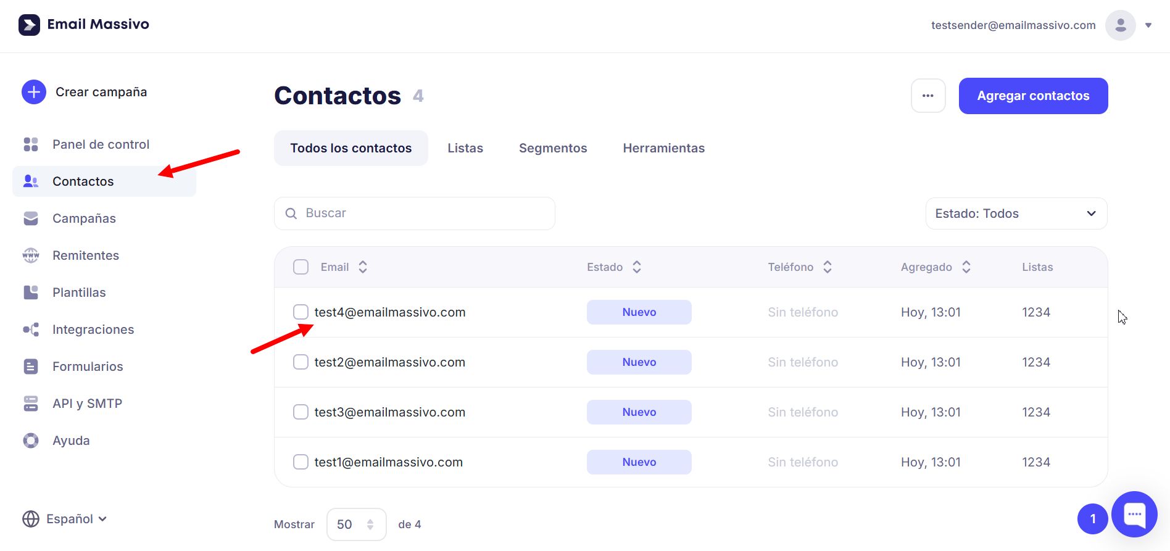Screen dimensions: 1170x551
Task: Switch to the Listas tab
Action: pyautogui.click(x=465, y=148)
